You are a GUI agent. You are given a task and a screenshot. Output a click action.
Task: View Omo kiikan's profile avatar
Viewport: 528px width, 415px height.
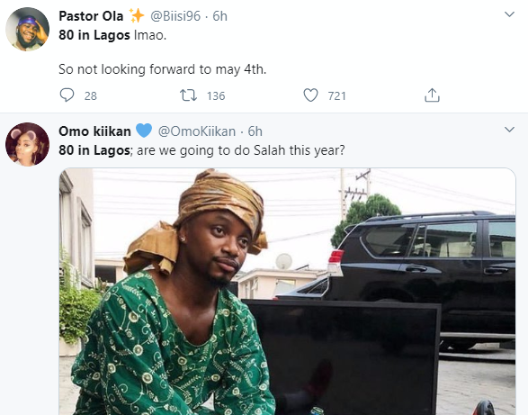(x=27, y=144)
